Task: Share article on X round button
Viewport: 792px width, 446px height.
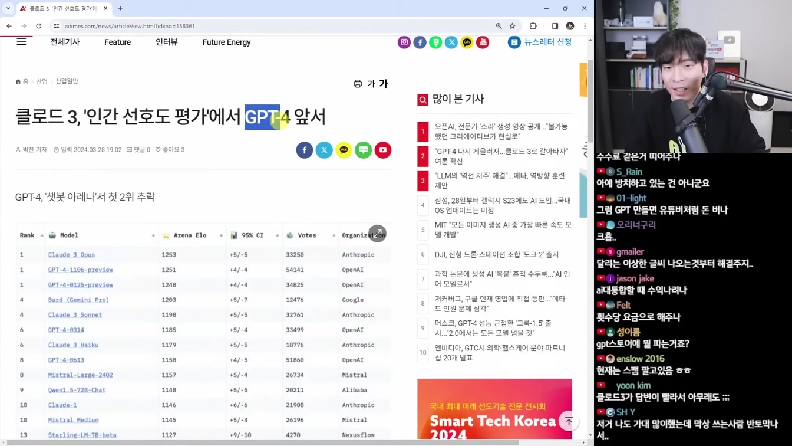Action: click(x=324, y=150)
